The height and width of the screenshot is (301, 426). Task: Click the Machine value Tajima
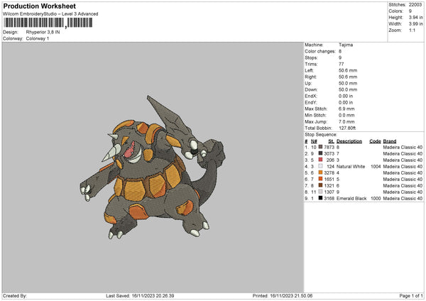[x=346, y=45]
